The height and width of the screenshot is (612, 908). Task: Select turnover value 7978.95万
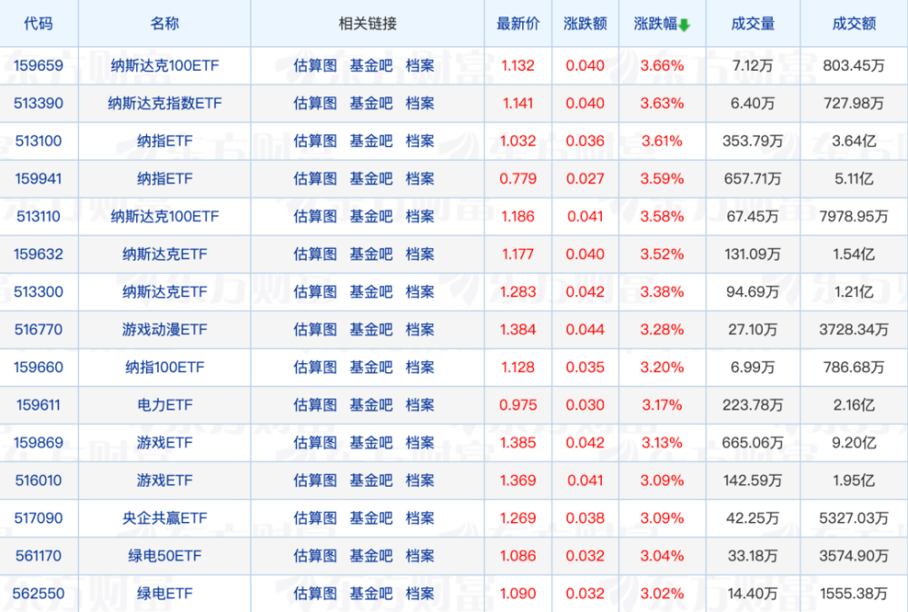coord(854,216)
